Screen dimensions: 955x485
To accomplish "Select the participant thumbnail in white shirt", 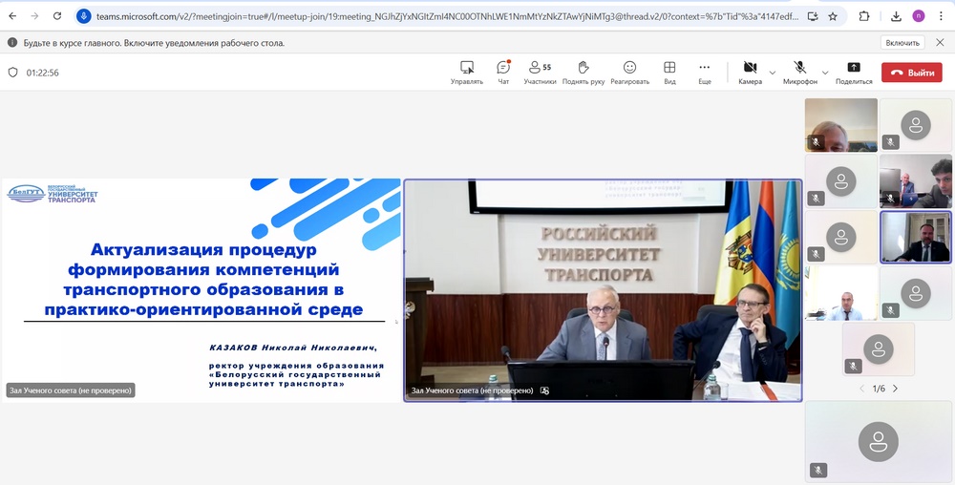I will (x=841, y=293).
